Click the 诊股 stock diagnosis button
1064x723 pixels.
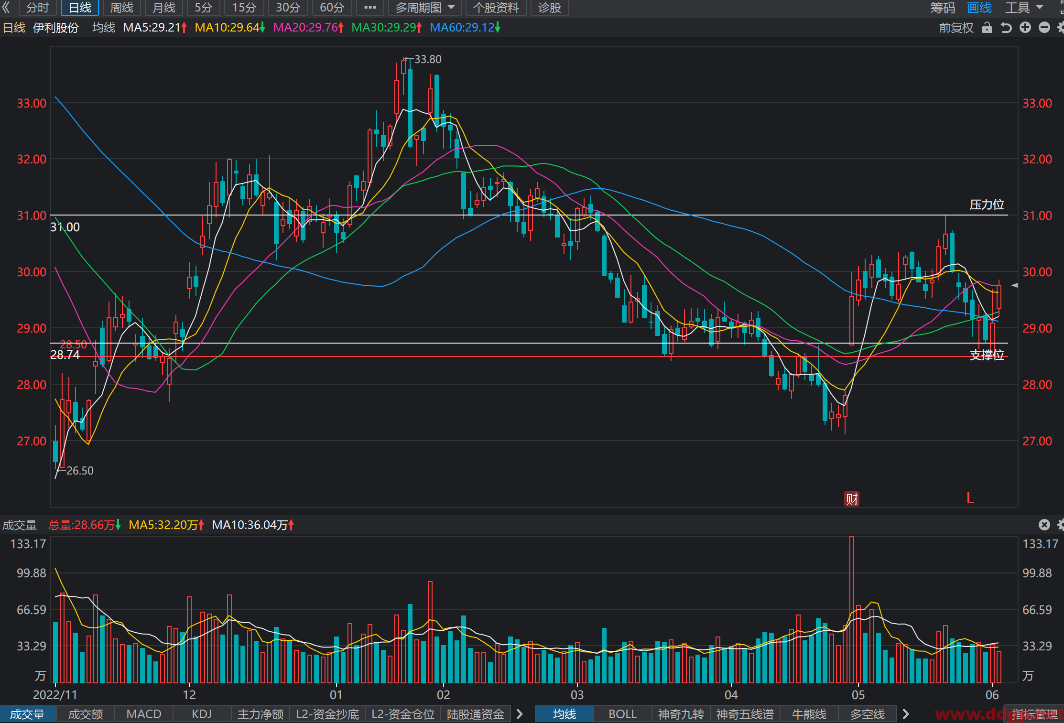click(x=550, y=8)
